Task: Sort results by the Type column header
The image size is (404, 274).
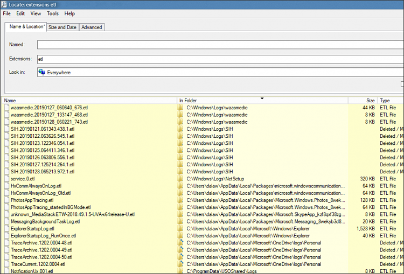Action: tap(391, 101)
